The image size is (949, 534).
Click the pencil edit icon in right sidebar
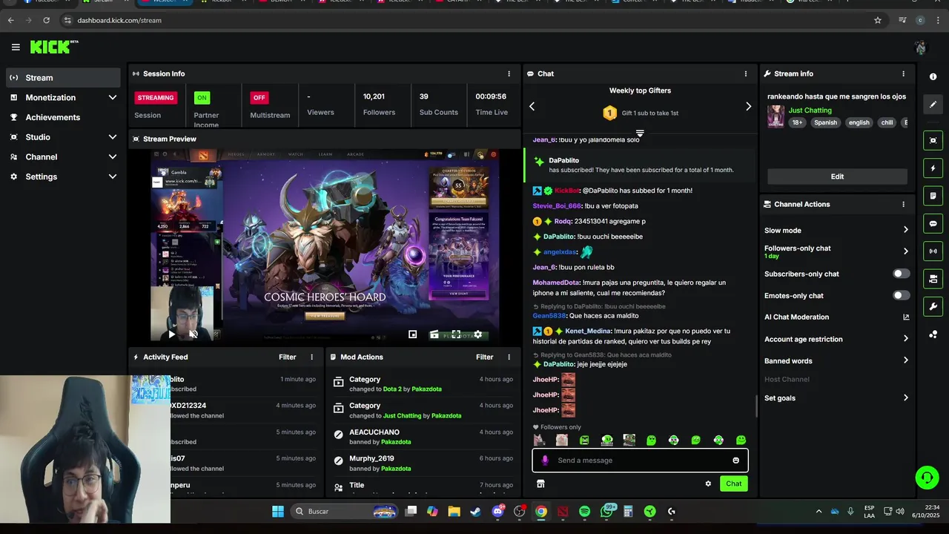933,105
